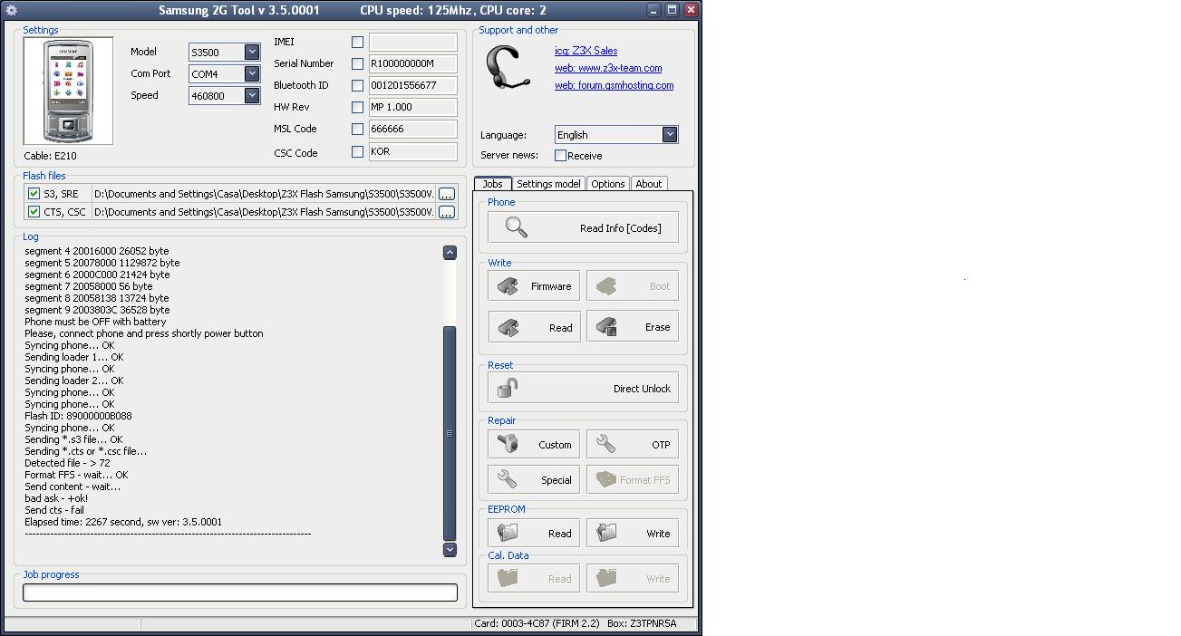The width and height of the screenshot is (1181, 636).
Task: Browse for the CTS, CSC file
Action: (x=447, y=212)
